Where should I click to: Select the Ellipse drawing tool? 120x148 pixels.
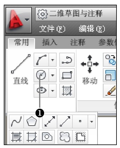tap(41, 90)
